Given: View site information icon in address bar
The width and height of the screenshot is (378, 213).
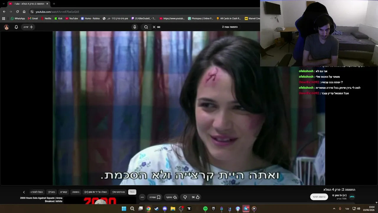Looking at the screenshot, I should (x=32, y=12).
